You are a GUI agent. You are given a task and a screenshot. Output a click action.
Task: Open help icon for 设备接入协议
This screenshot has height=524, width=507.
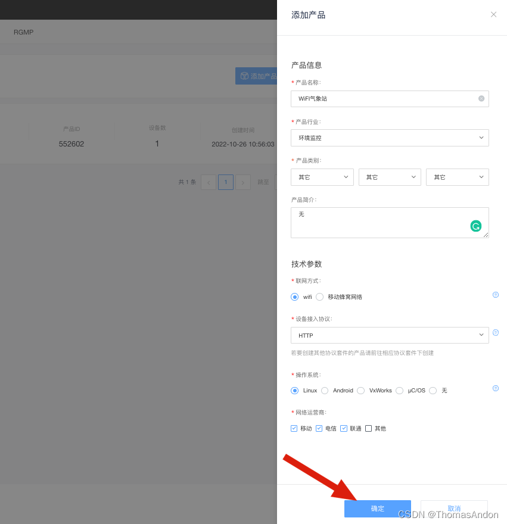[496, 332]
